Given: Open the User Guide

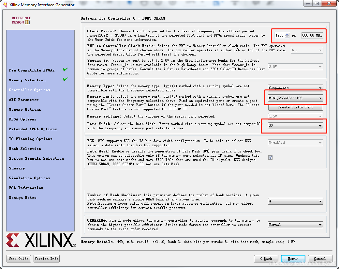Looking at the screenshot, I should (19, 259).
